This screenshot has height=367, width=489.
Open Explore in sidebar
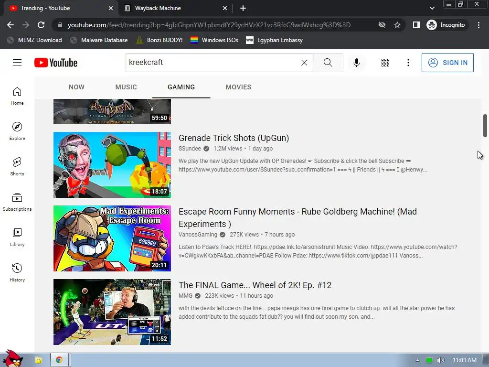17,131
